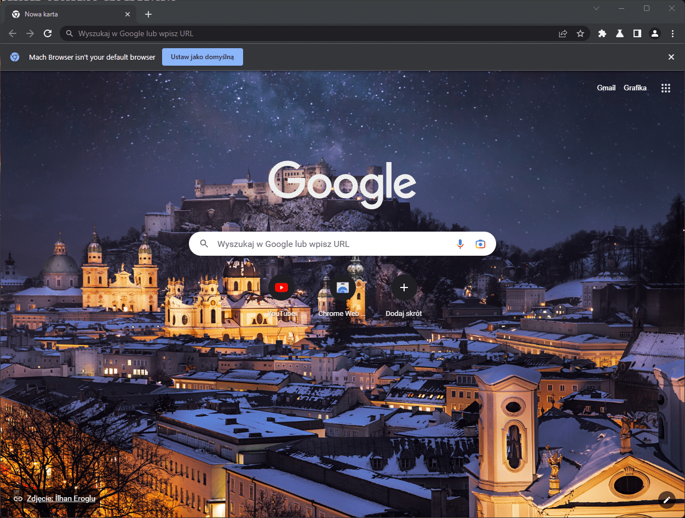Start voice search with the microphone icon
Image resolution: width=685 pixels, height=518 pixels.
460,244
